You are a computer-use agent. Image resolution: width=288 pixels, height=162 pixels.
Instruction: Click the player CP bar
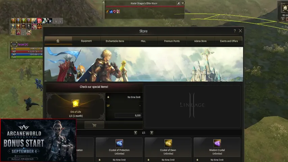coord(27,49)
